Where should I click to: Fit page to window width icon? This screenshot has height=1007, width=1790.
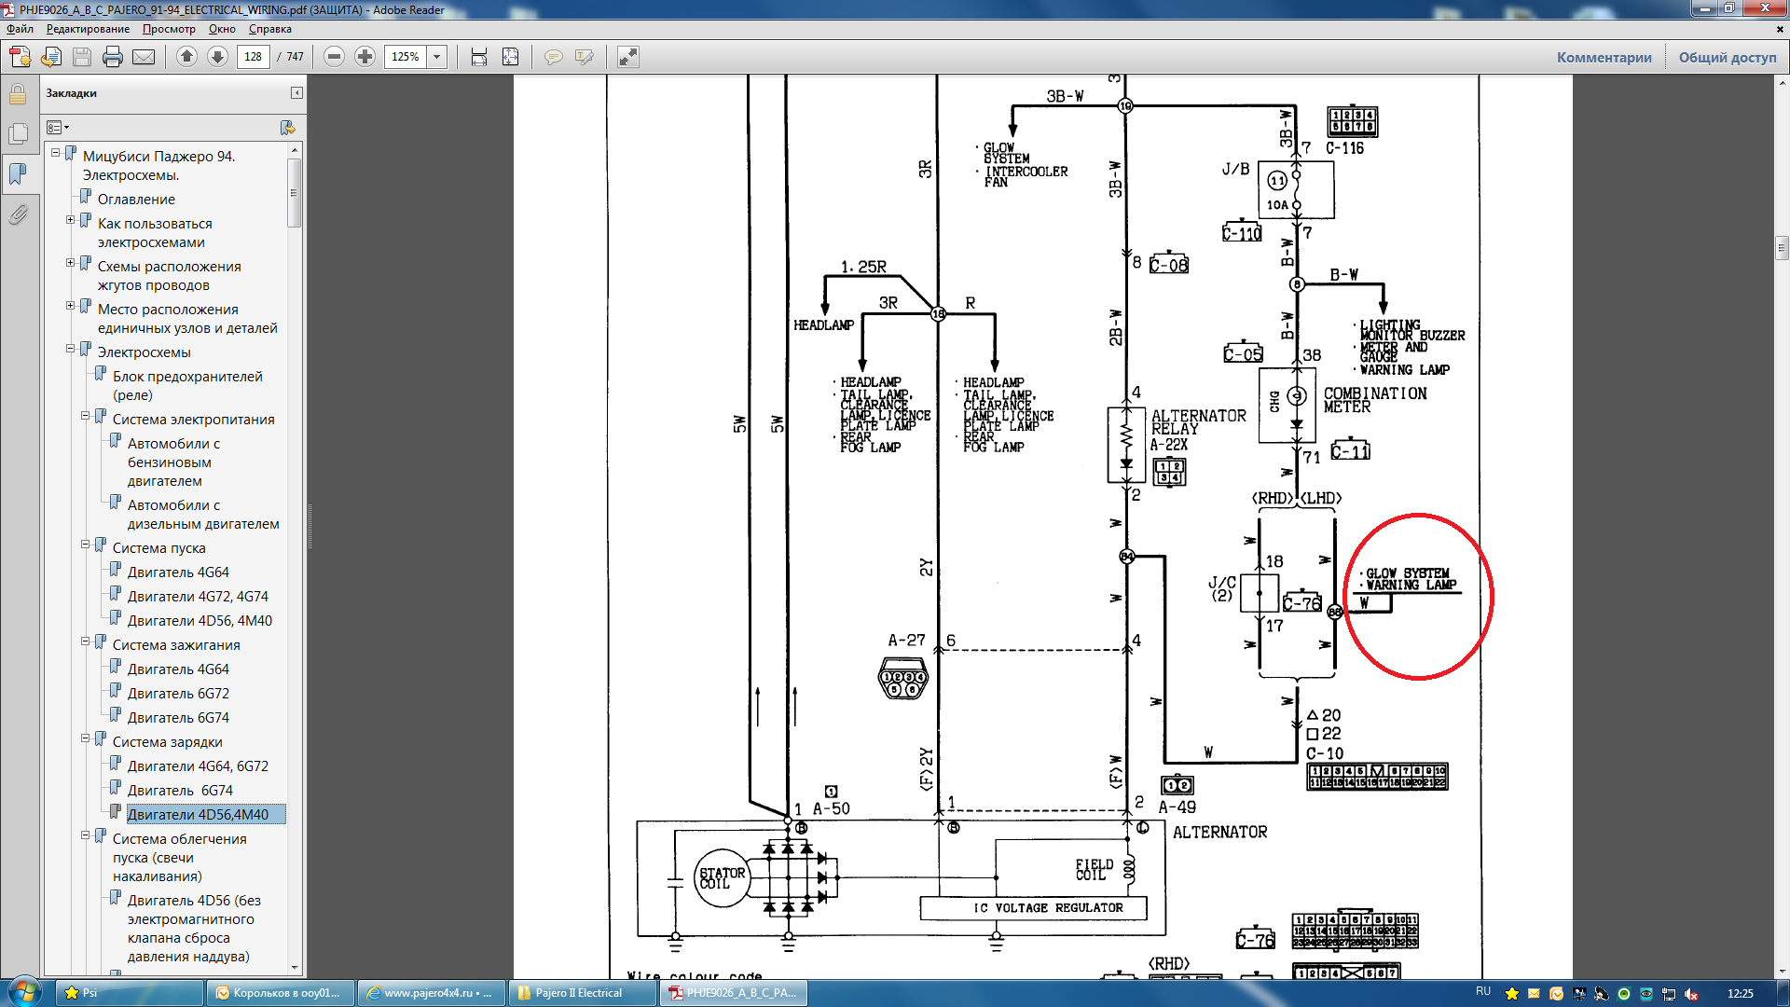pyautogui.click(x=479, y=57)
